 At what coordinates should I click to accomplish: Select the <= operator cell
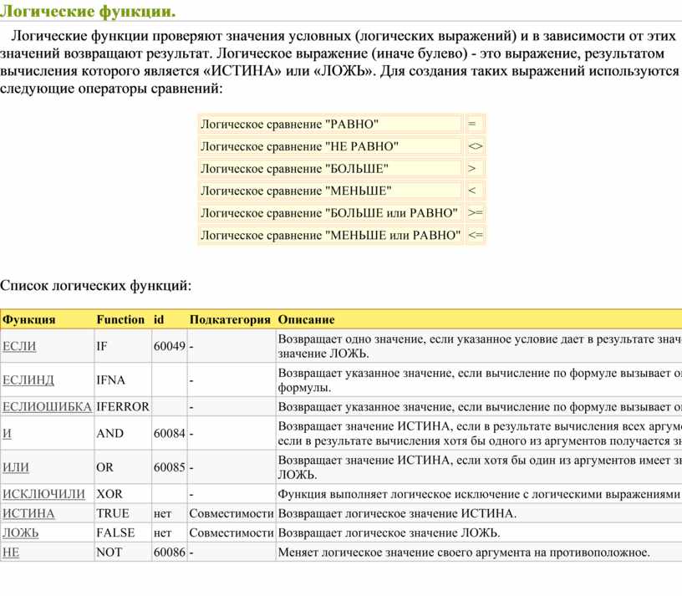click(475, 235)
